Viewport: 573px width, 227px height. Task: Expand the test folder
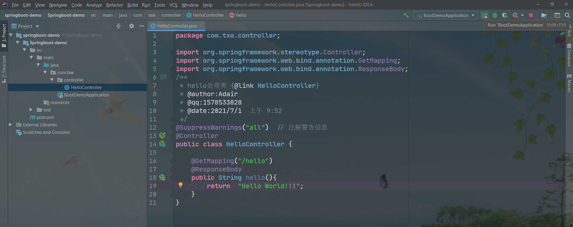point(31,110)
